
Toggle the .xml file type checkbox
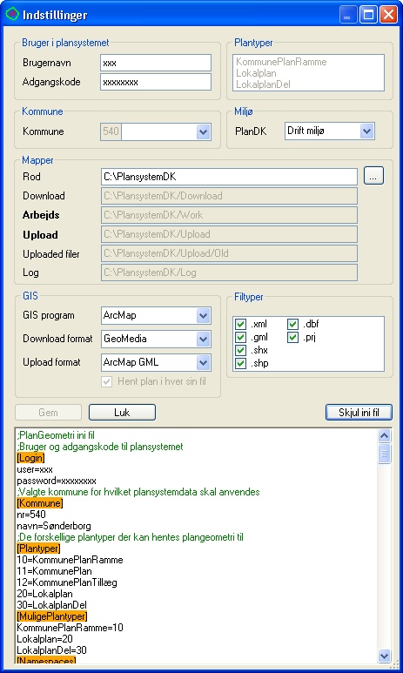coord(241,324)
